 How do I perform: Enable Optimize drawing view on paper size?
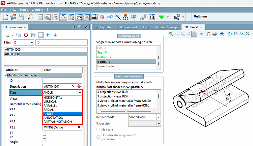98,137
